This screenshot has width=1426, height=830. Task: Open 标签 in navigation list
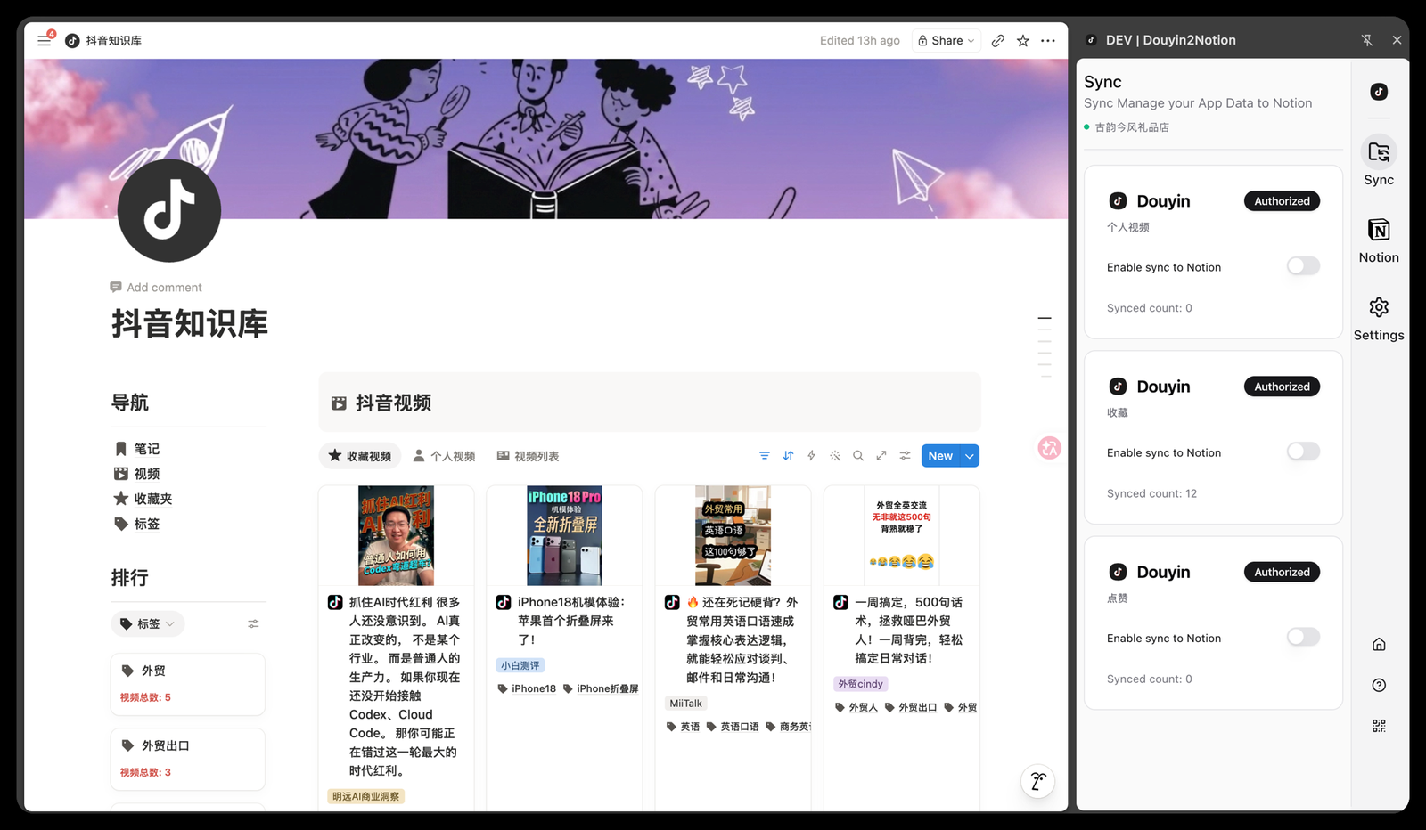pyautogui.click(x=137, y=524)
